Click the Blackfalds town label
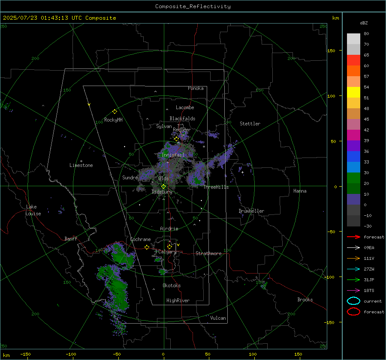This screenshot has height=360, width=386. (x=182, y=119)
